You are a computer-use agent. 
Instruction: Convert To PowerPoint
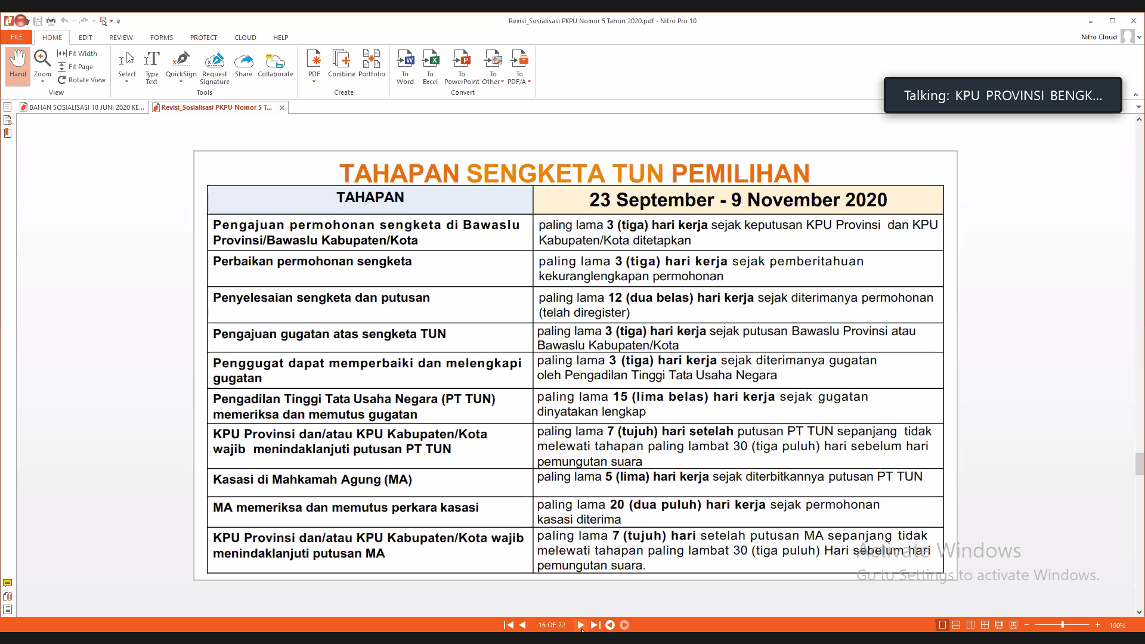pos(462,67)
